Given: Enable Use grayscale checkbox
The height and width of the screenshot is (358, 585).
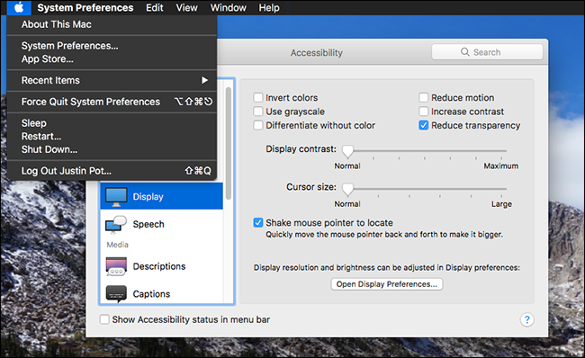Looking at the screenshot, I should pos(257,112).
